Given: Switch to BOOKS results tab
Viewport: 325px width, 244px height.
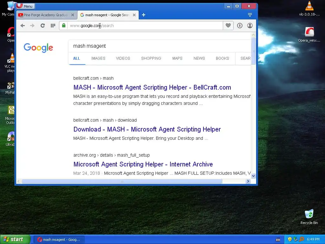Looking at the screenshot, I should 222,58.
